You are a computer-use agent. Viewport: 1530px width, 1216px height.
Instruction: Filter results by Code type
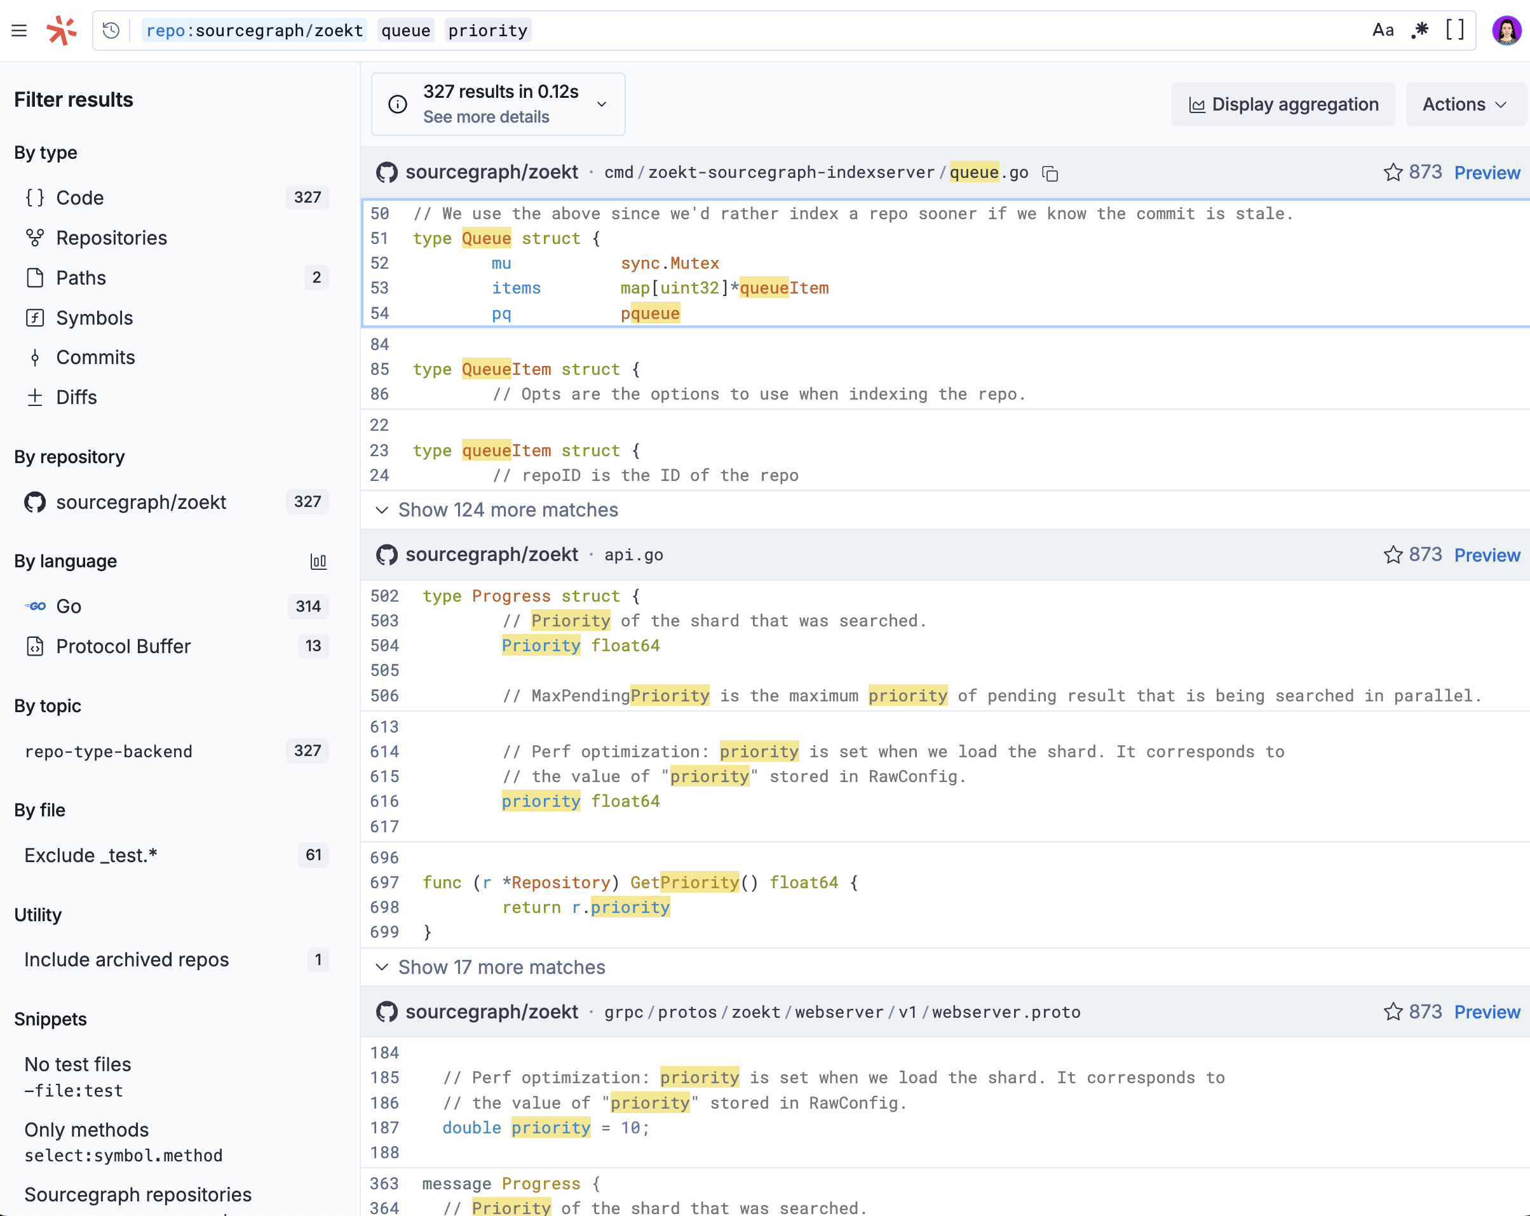tap(177, 197)
